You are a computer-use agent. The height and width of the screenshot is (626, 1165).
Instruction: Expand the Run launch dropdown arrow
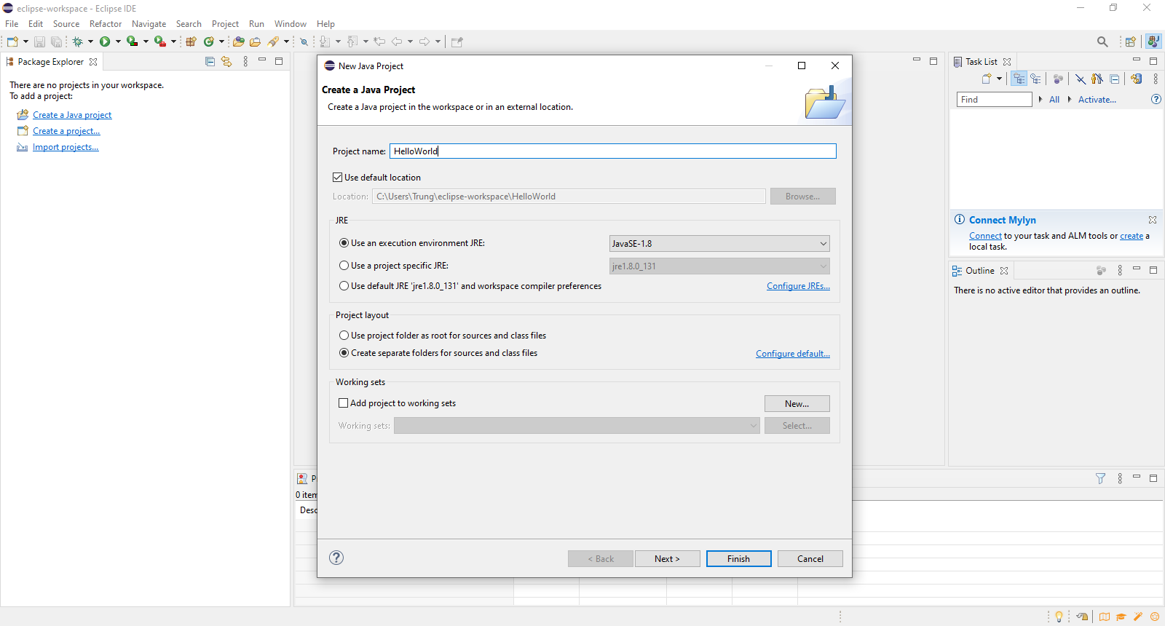(x=118, y=41)
